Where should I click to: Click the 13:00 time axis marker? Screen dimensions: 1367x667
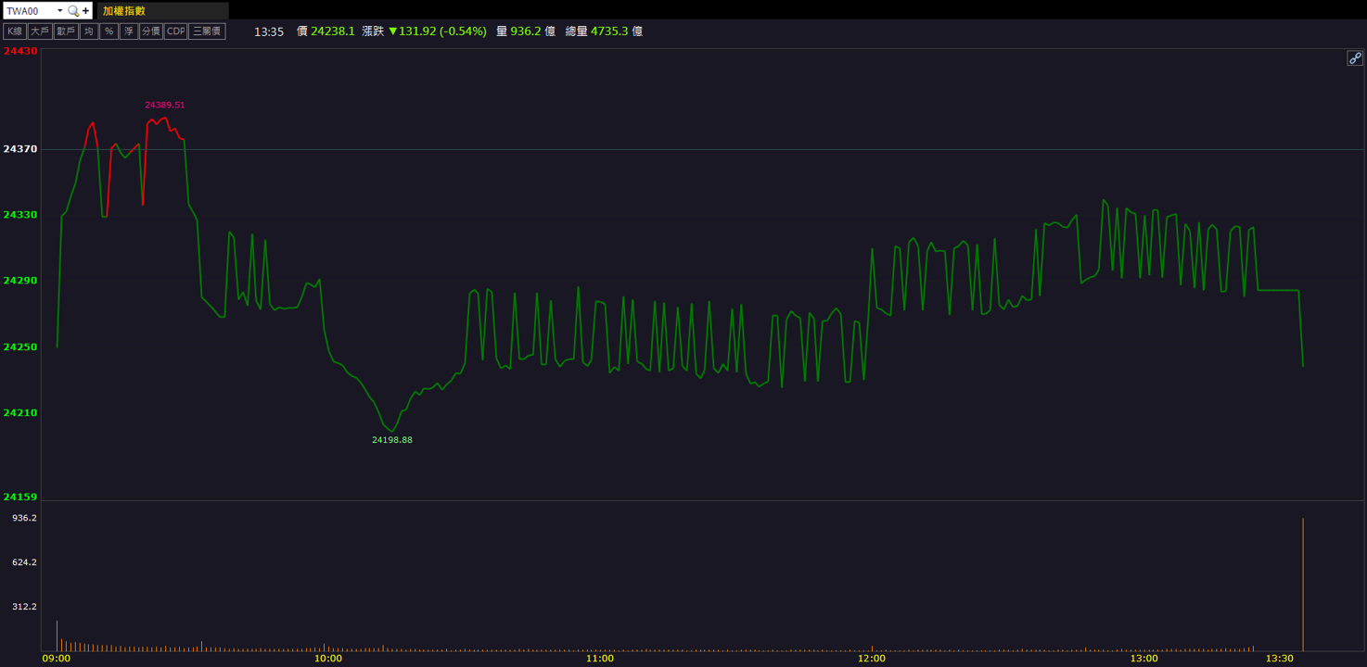tap(1143, 659)
